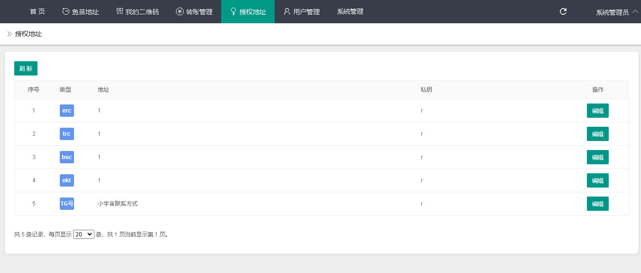641x273 pixels.
Task: Open the 鱼苗地址 menu item
Action: pyautogui.click(x=81, y=11)
